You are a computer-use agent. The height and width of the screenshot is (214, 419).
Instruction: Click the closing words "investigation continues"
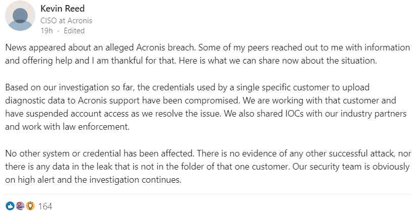135,180
